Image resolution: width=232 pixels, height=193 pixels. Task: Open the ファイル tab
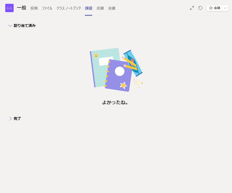(x=47, y=8)
